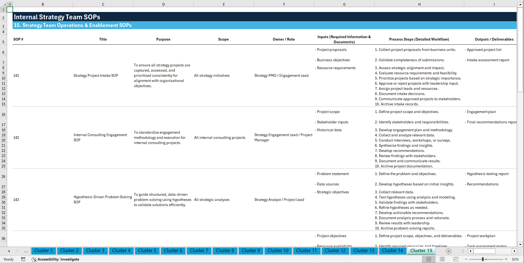Switch to the Cluster 12 tab
Viewport: 524px width, 263px height.
(x=335, y=251)
